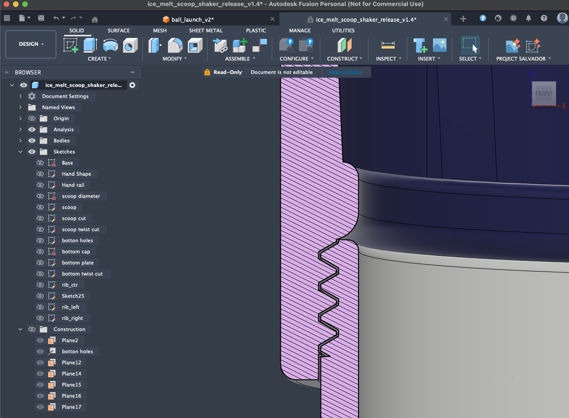Open the Measure tool under Inspect
This screenshot has width=569, height=418.
(x=388, y=44)
